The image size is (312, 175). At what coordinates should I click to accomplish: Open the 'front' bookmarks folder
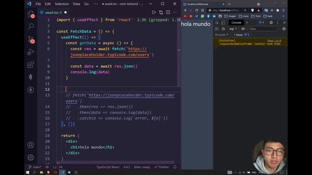point(256,16)
